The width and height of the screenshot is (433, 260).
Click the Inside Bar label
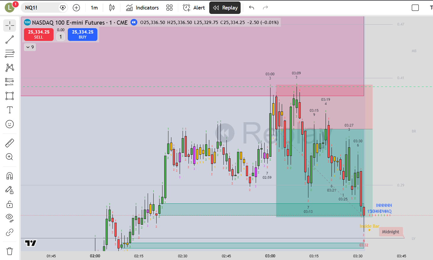pyautogui.click(x=369, y=226)
